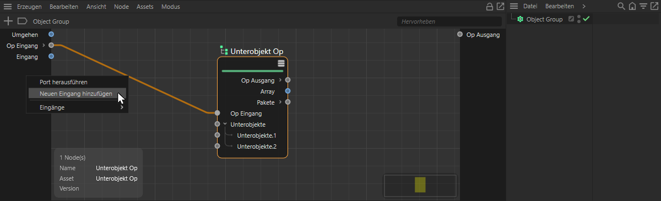Click the home icon in object manager
Image resolution: width=661 pixels, height=201 pixels.
point(632,6)
